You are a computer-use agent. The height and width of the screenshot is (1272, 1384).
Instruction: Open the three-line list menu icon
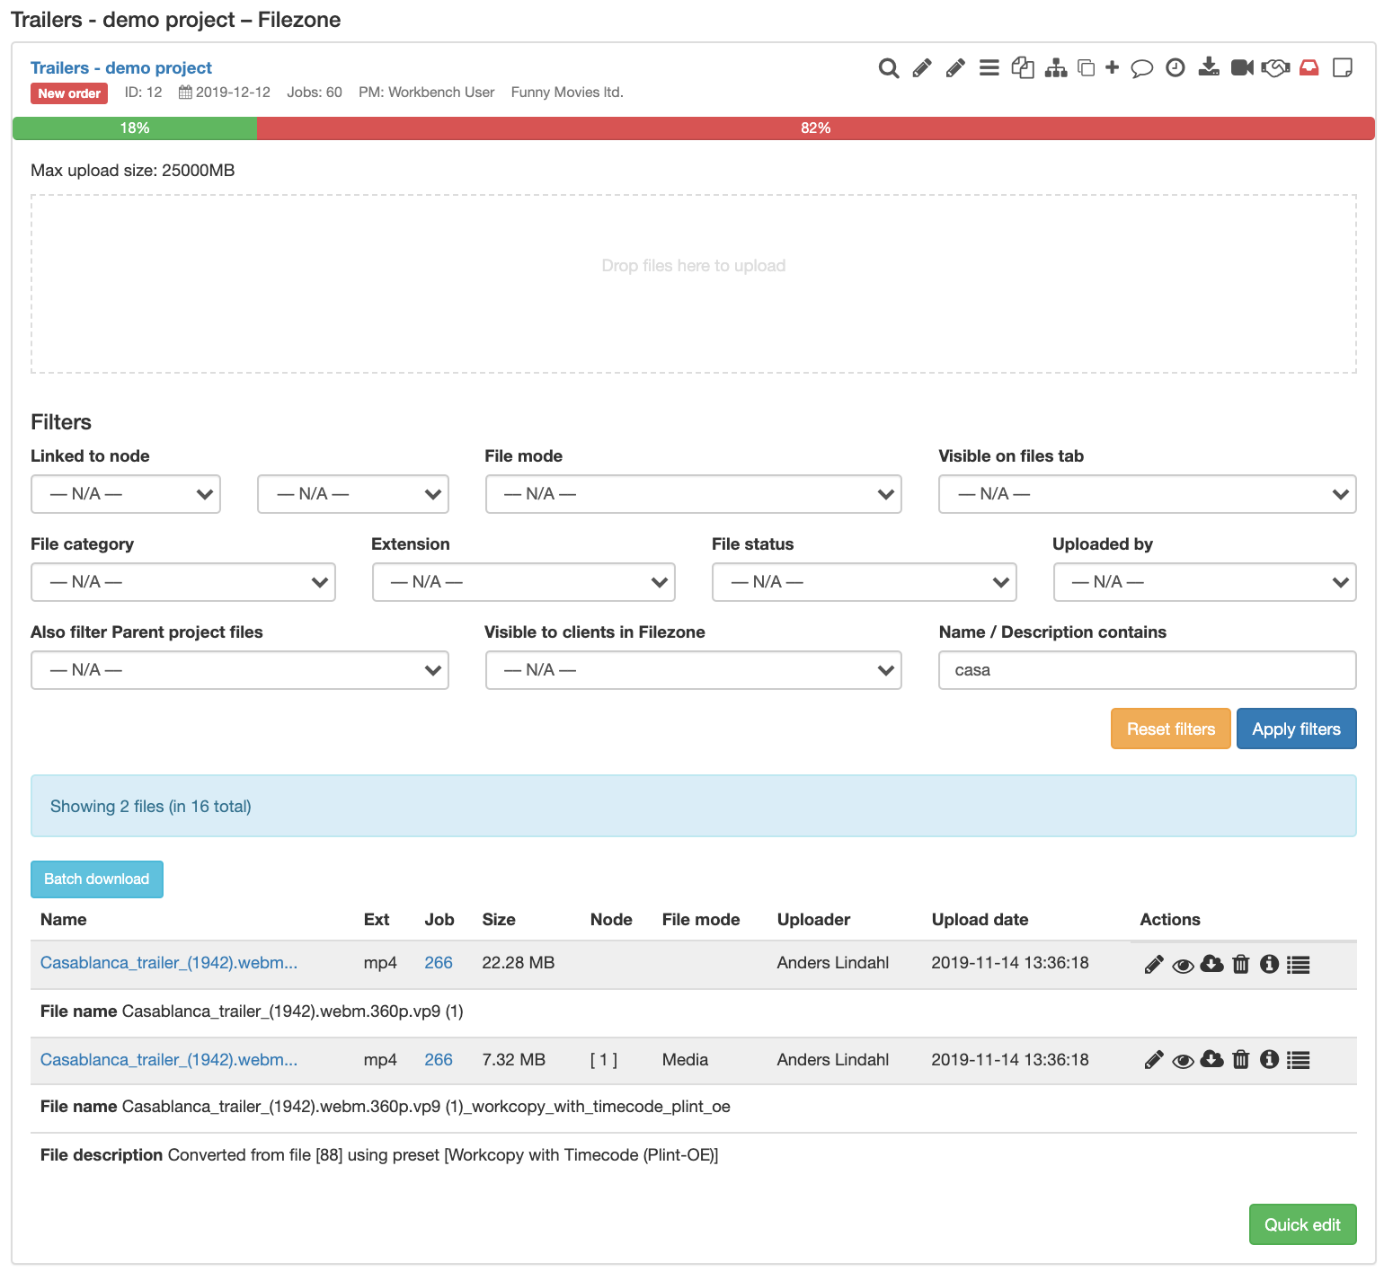[x=989, y=68]
